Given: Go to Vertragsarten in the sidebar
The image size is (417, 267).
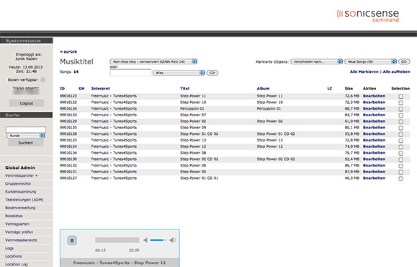Looking at the screenshot, I should click(17, 224).
